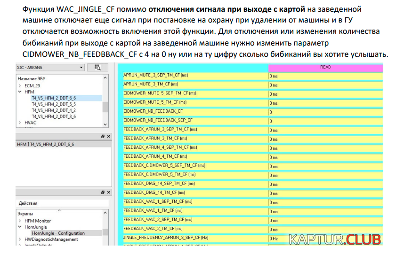Select T4_VS_HFM_2_DDT_5_5 entry

pos(53,104)
